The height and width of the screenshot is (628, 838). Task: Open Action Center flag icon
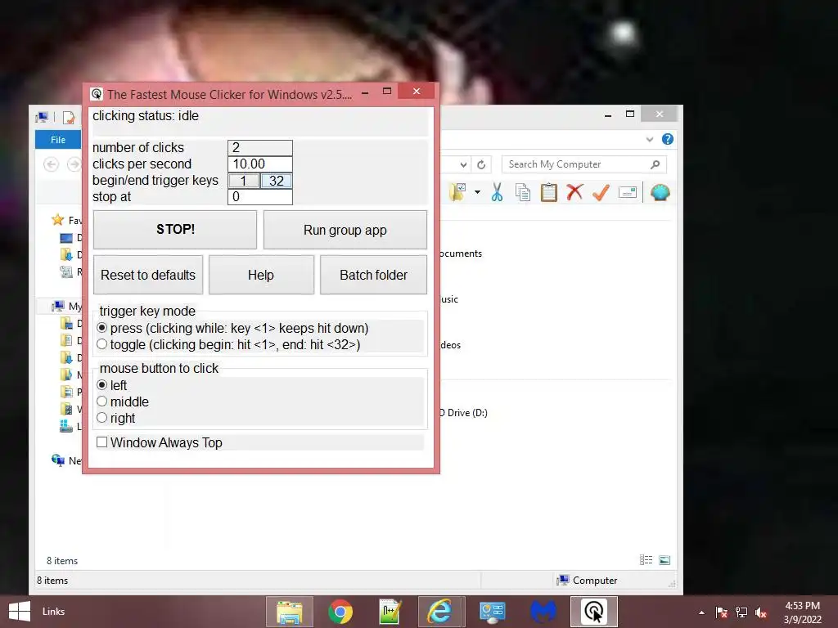tap(721, 612)
